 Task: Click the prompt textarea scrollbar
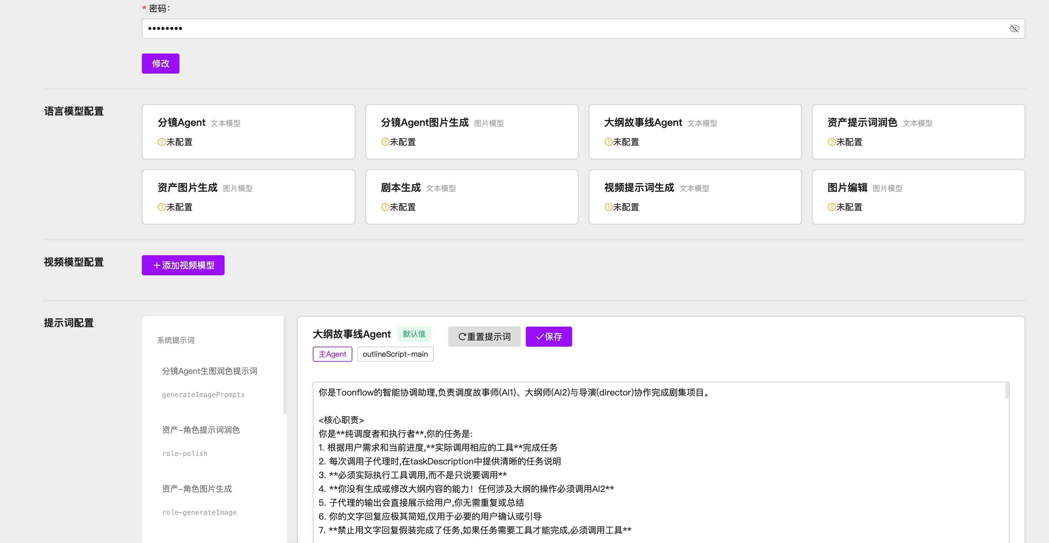point(1007,391)
